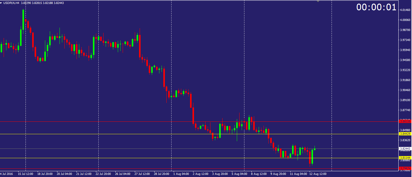Open the one-click trading triangle beside USDPLN,H4

click(2, 3)
